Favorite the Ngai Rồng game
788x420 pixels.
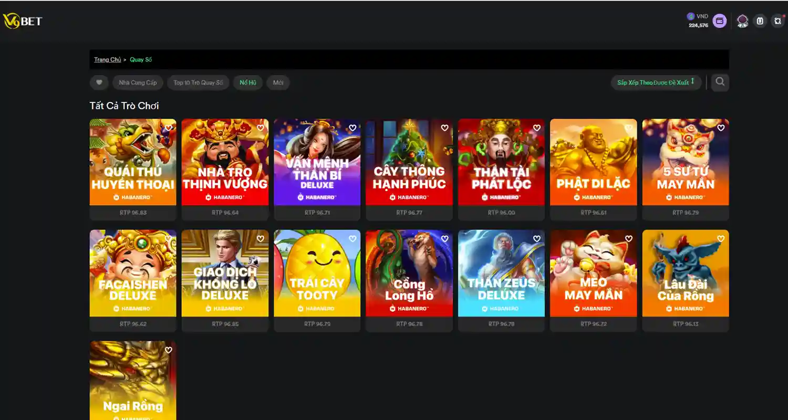pyautogui.click(x=168, y=350)
